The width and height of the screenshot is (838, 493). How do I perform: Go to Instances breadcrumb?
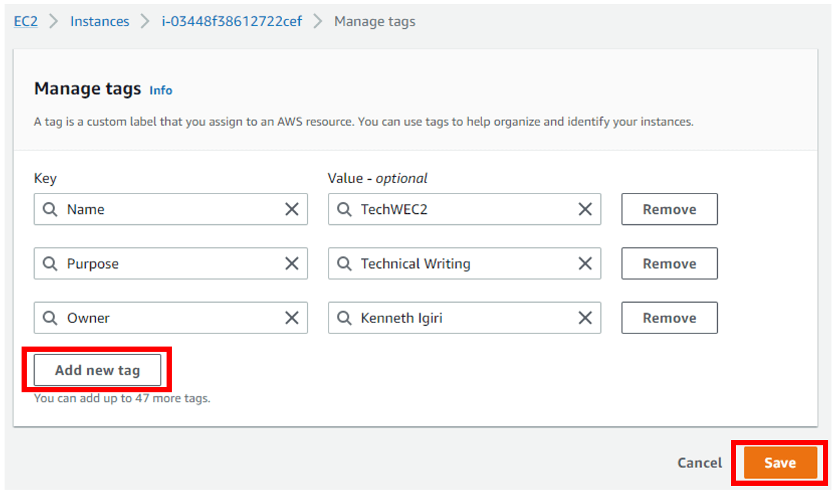point(100,22)
